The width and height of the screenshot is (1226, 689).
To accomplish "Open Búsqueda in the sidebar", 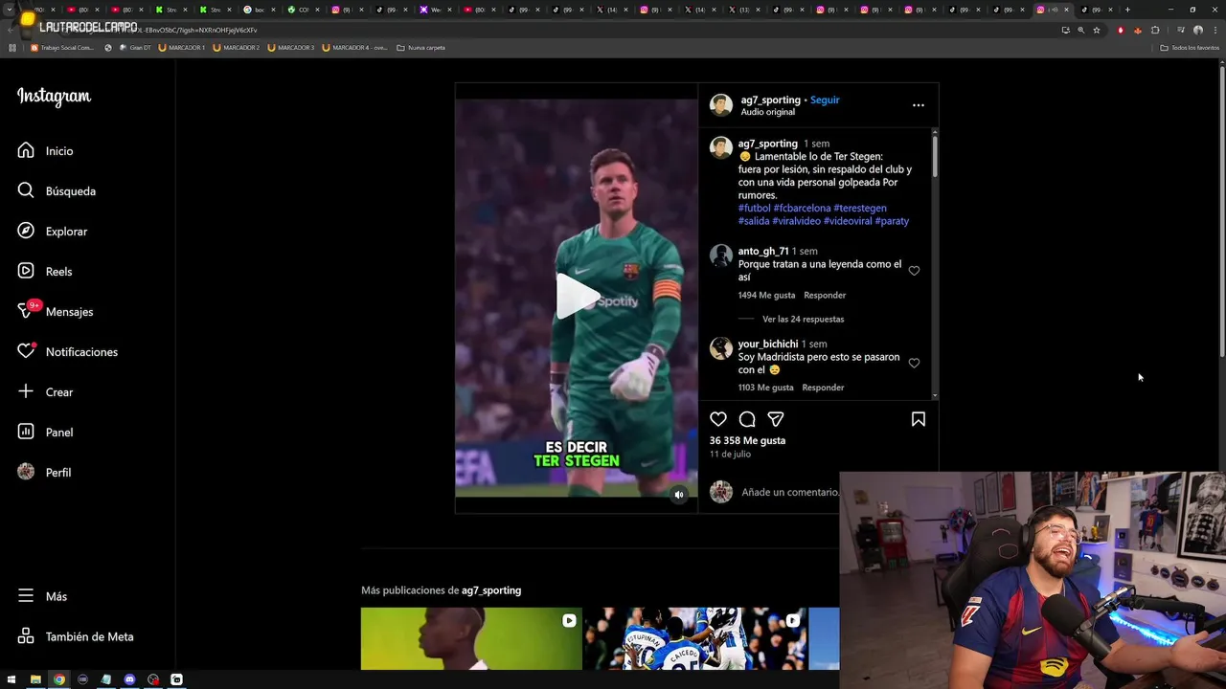I will pos(57,191).
